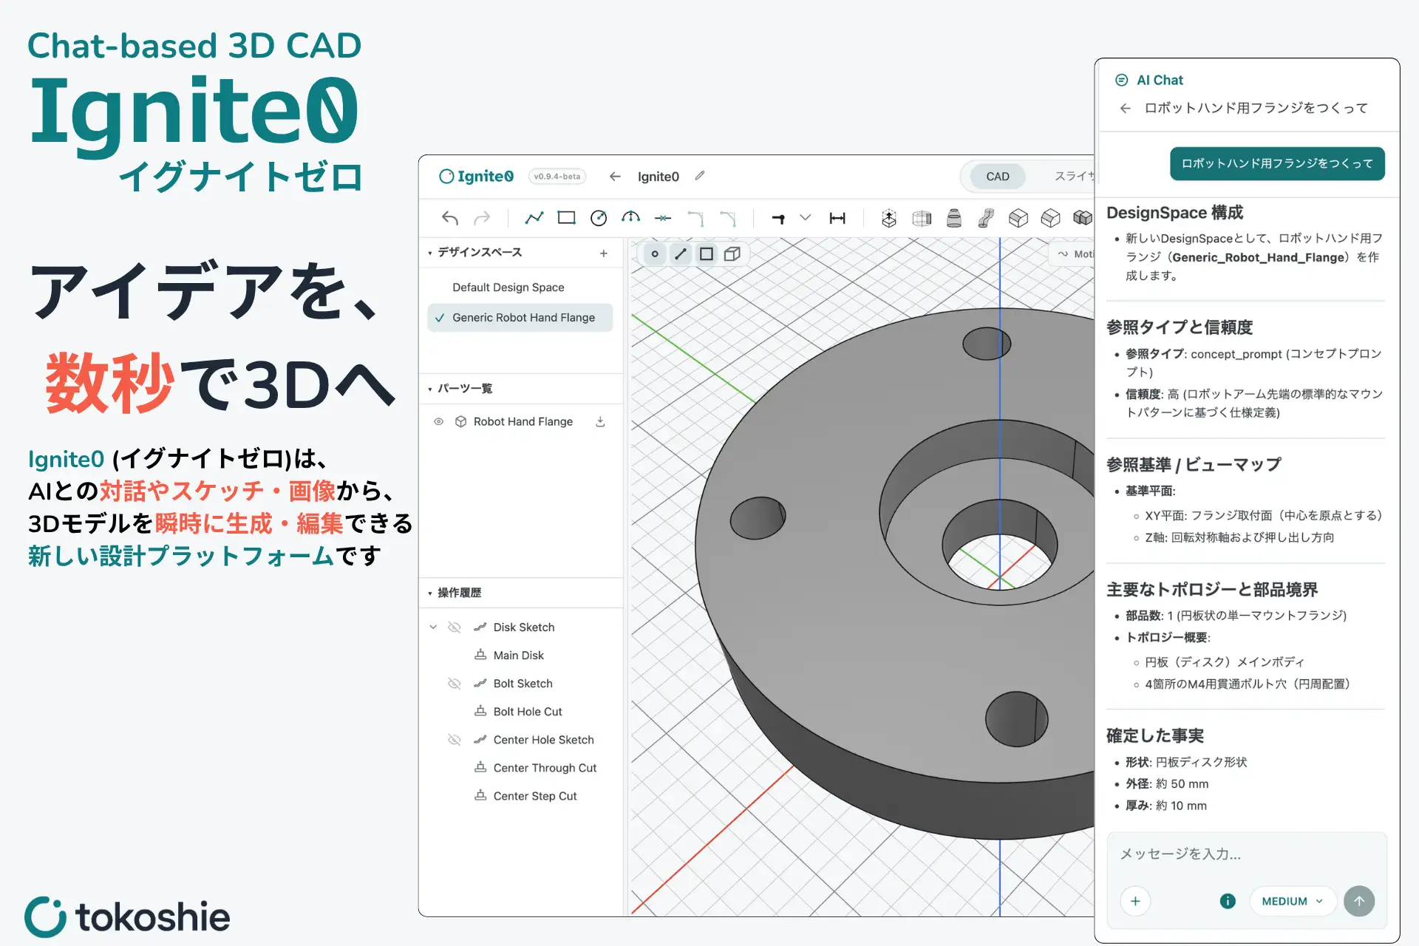The image size is (1419, 946).
Task: Select Center Step Cut operation
Action: (x=535, y=795)
